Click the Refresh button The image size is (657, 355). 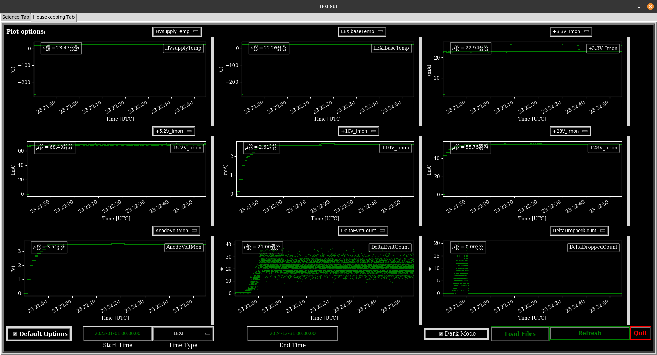click(x=590, y=333)
